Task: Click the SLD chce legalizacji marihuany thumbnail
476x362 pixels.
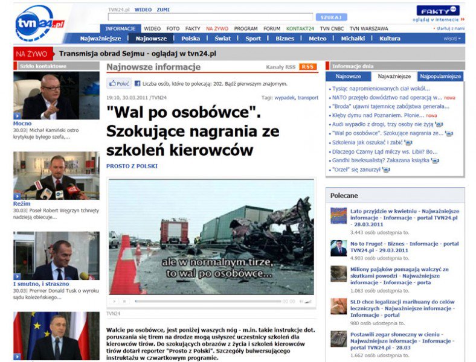Action: click(x=338, y=306)
